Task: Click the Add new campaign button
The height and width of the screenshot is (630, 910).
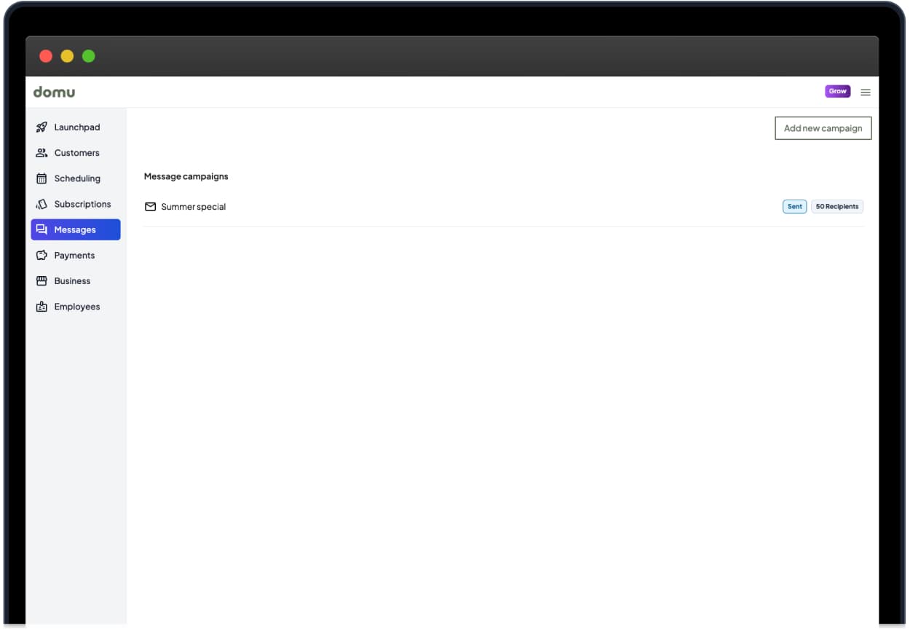Action: [x=823, y=127]
